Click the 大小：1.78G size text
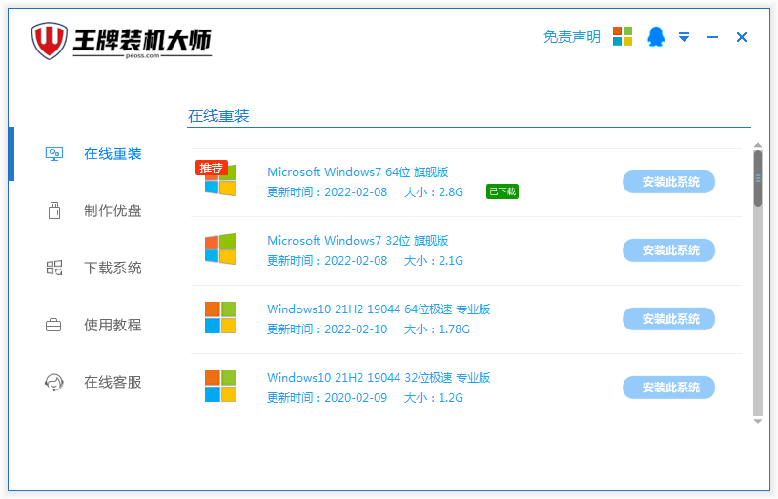The width and height of the screenshot is (778, 499). [437, 329]
